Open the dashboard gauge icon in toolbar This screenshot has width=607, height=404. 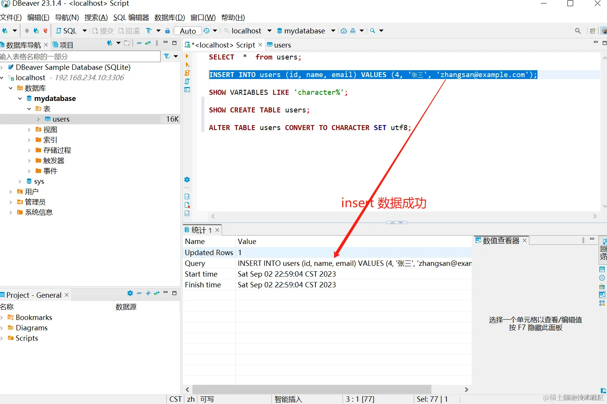(x=344, y=31)
